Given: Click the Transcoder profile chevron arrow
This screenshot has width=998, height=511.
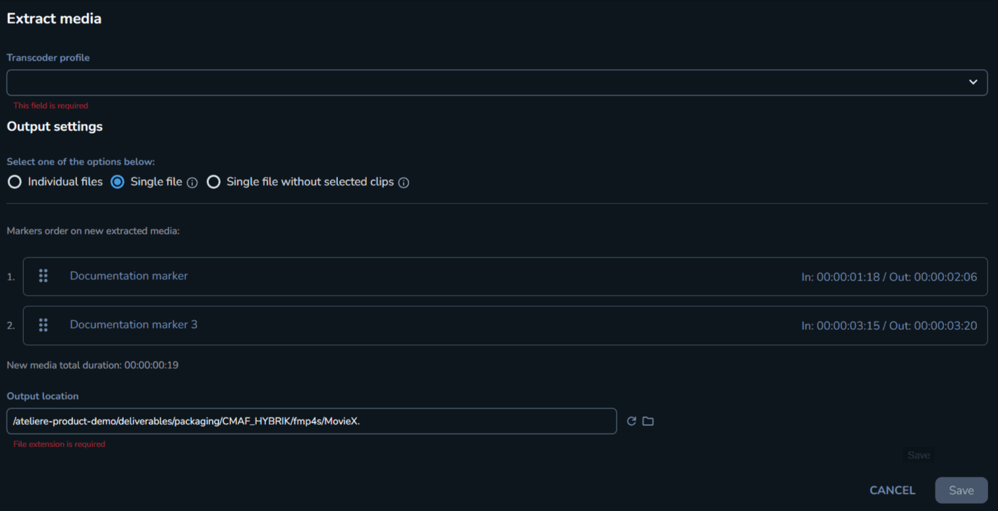Looking at the screenshot, I should (x=973, y=82).
